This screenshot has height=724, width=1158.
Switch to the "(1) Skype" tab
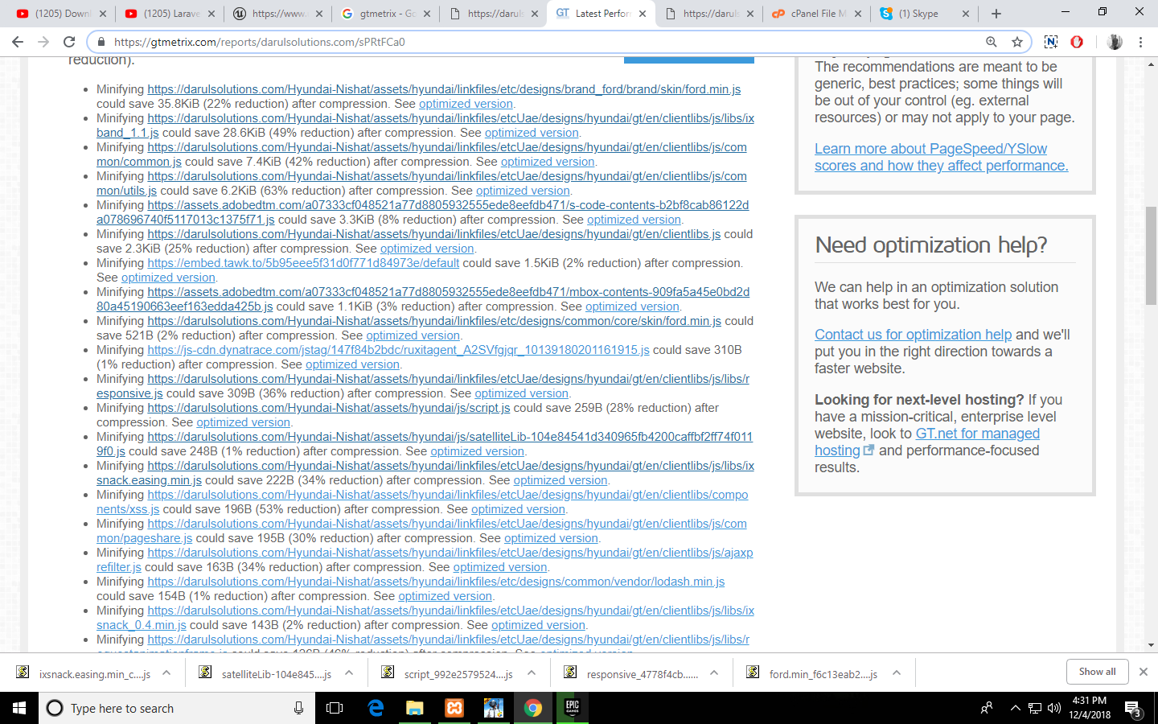click(x=924, y=14)
